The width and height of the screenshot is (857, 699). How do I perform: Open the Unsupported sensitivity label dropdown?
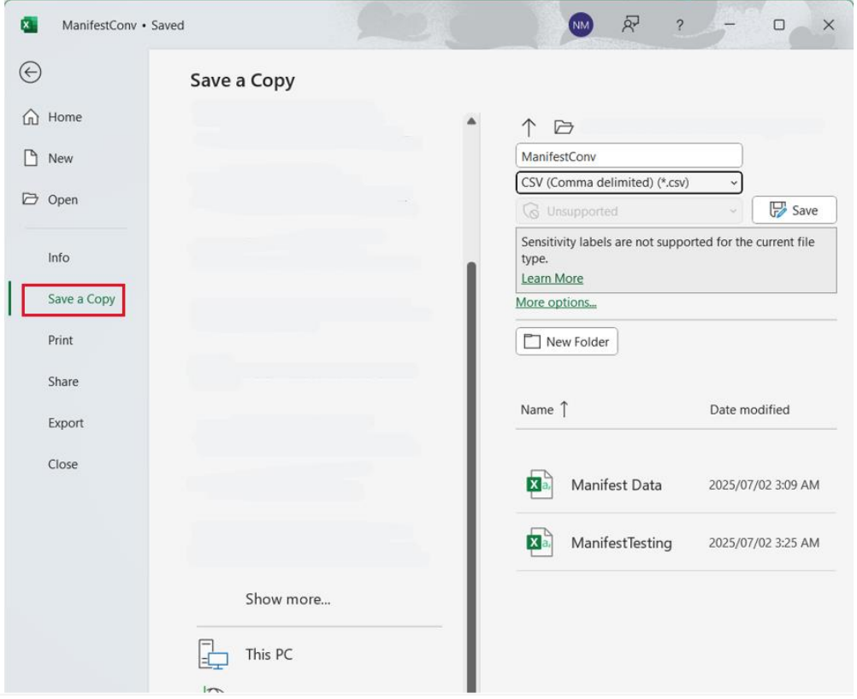[x=629, y=211]
